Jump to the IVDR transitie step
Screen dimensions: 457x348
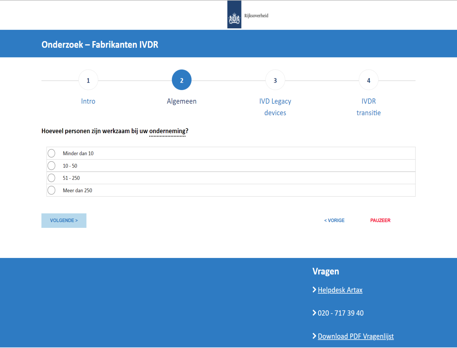point(368,107)
